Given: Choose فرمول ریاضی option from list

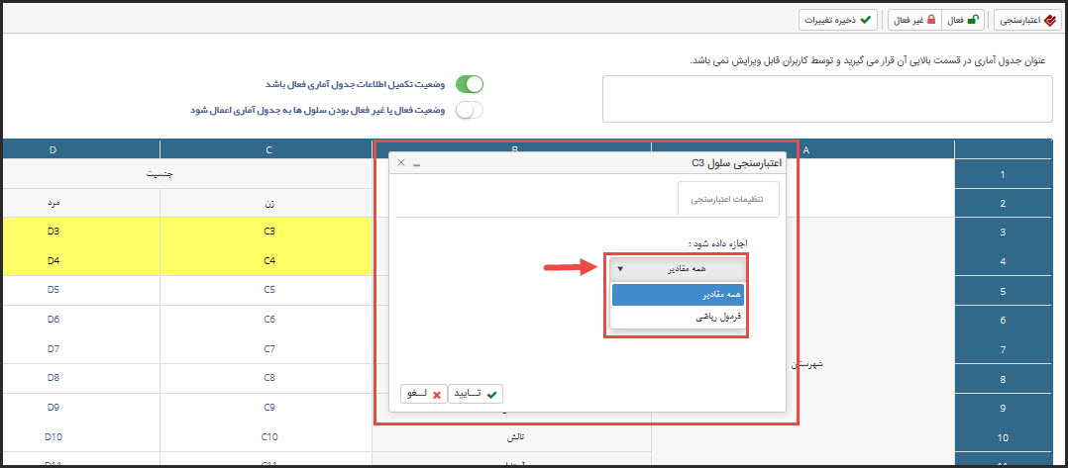Looking at the screenshot, I should (678, 318).
